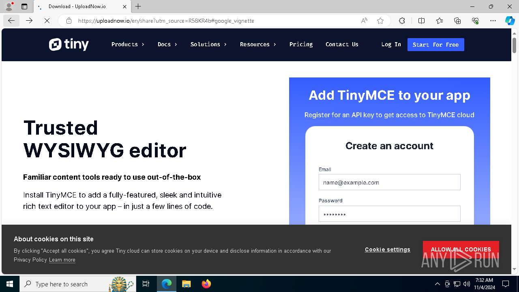Open the Learn more cookie link
The image size is (519, 292).
point(62,260)
